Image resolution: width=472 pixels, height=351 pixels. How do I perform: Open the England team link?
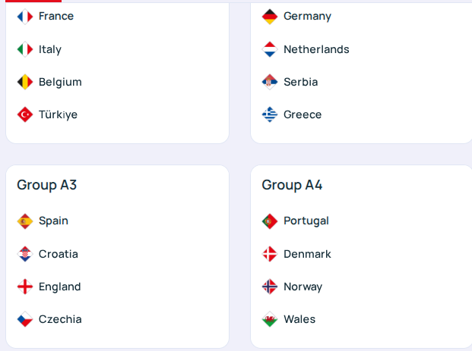tap(59, 287)
